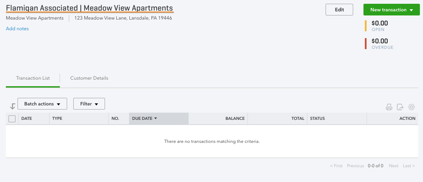The height and width of the screenshot is (182, 423).
Task: Click the orange OPEN balance bar
Action: [366, 26]
